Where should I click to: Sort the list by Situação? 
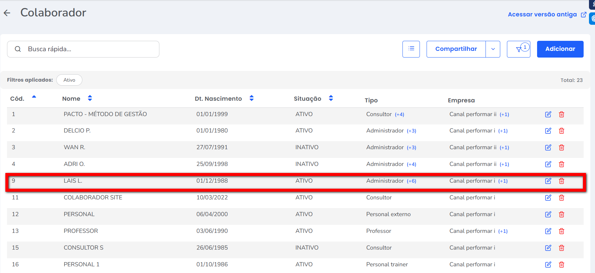[331, 98]
